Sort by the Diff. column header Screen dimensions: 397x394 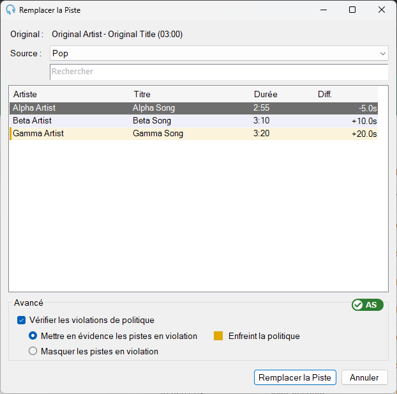tap(347, 95)
